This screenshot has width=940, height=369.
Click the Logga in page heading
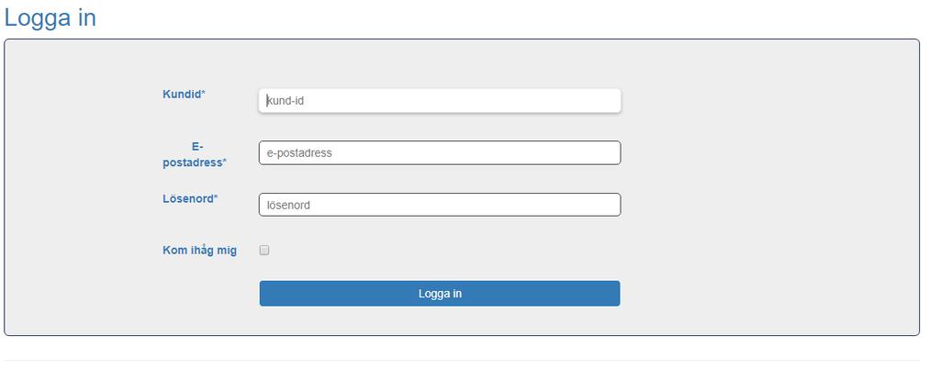click(x=50, y=17)
